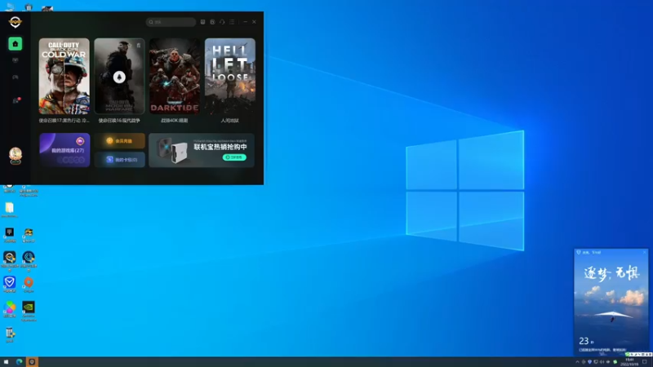653x367 pixels.
Task: Minimize the game launcher window
Action: (246, 22)
